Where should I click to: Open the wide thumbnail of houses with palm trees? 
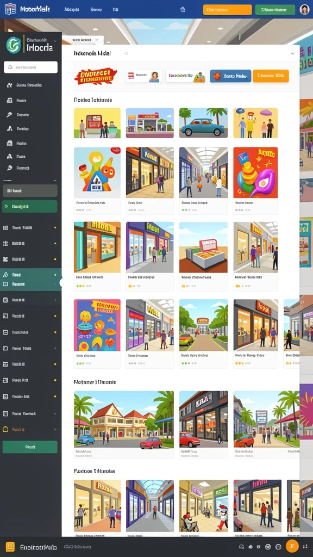(x=124, y=419)
